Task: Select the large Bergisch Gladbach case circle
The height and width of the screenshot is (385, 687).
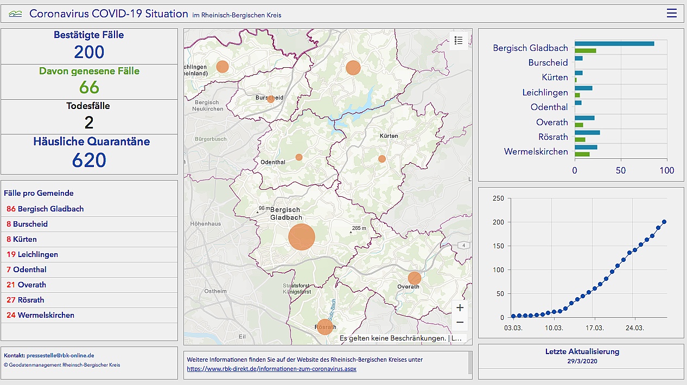Action: [x=302, y=237]
